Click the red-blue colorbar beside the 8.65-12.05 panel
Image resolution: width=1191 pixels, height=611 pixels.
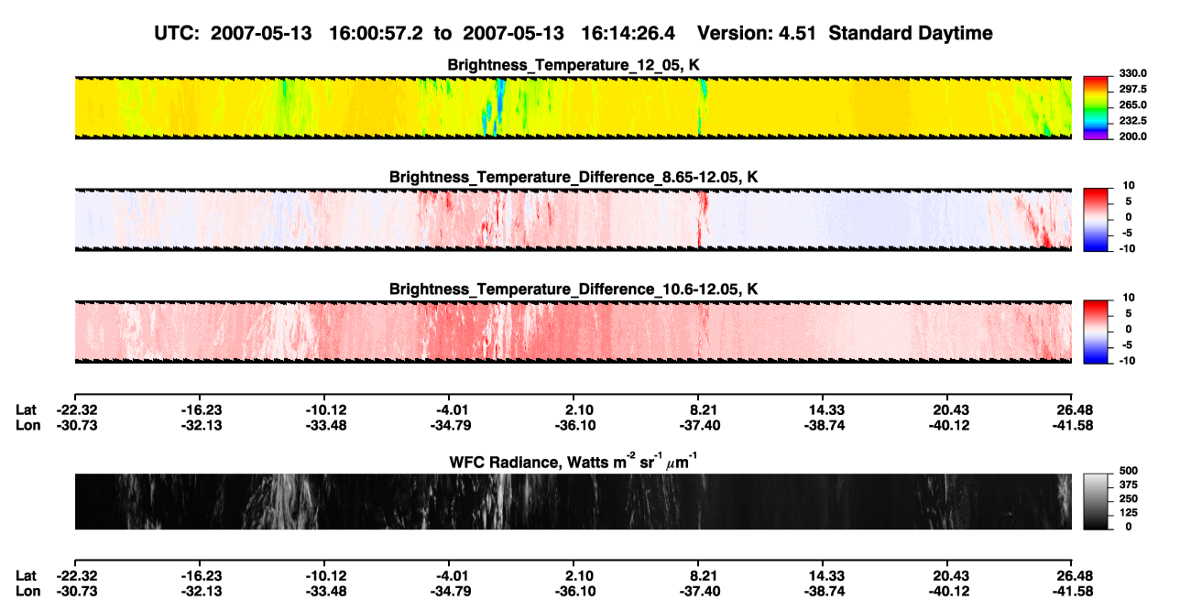pos(1095,218)
